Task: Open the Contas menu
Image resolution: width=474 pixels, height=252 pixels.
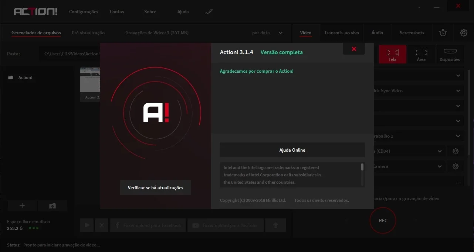Action: pos(117,12)
